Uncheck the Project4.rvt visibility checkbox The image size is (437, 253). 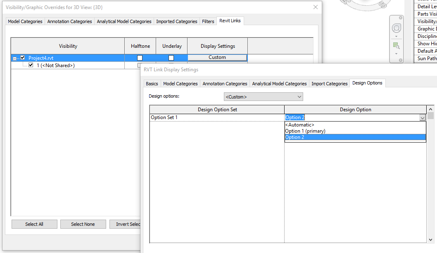22,58
